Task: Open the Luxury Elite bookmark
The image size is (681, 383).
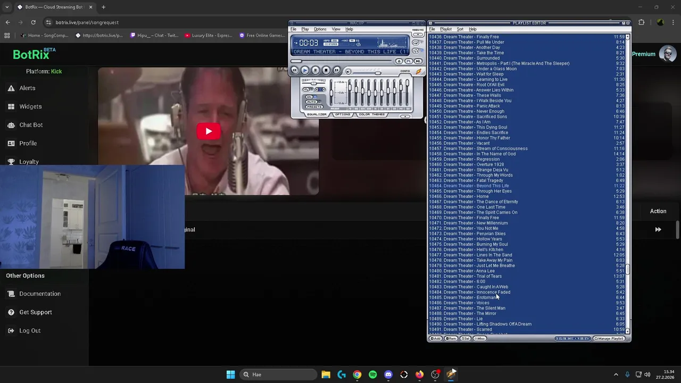Action: [208, 36]
